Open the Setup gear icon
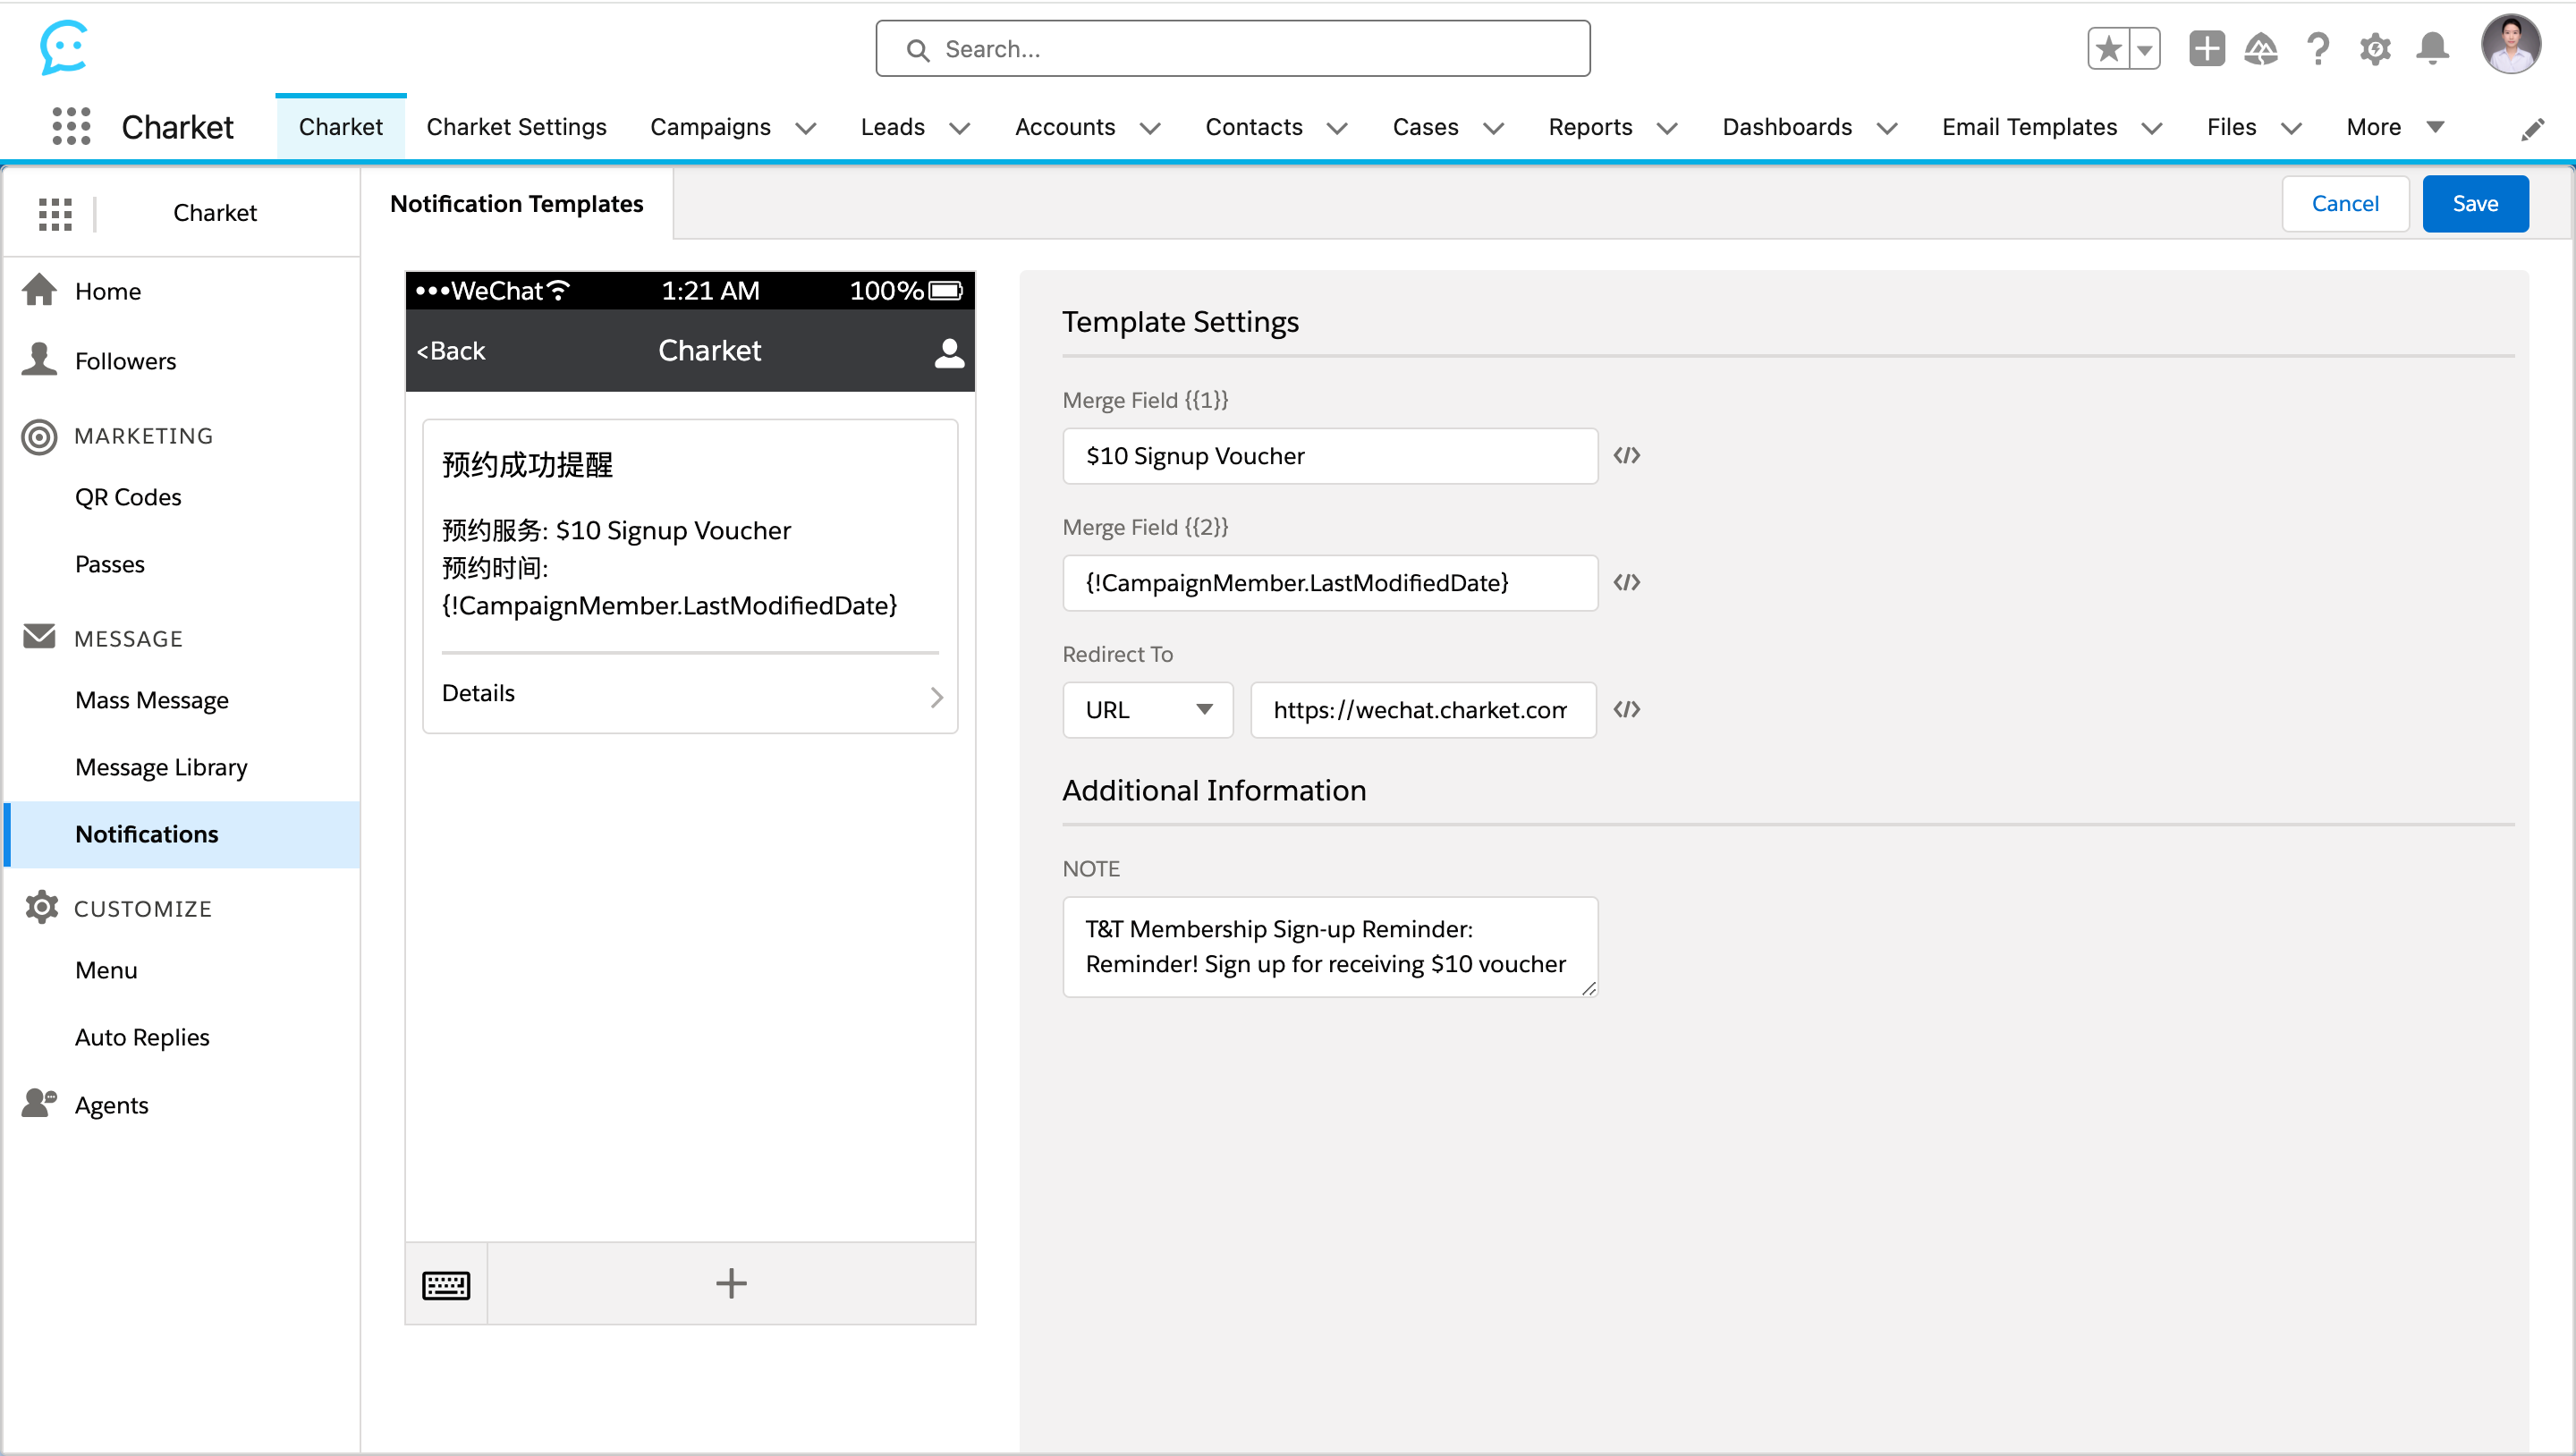This screenshot has width=2576, height=1456. click(2375, 48)
